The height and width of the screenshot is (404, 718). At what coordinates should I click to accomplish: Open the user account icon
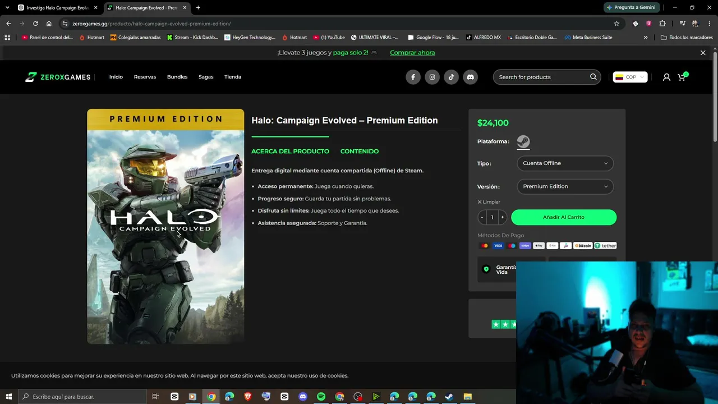tap(666, 77)
